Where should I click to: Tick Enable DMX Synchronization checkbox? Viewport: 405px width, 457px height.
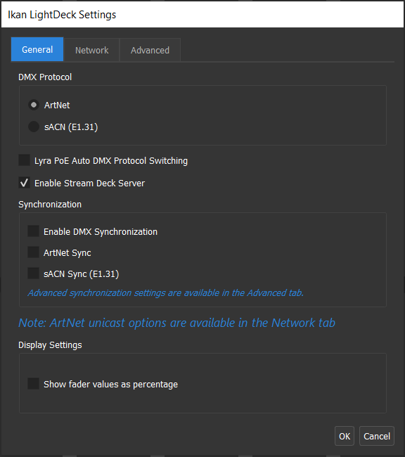pos(33,231)
